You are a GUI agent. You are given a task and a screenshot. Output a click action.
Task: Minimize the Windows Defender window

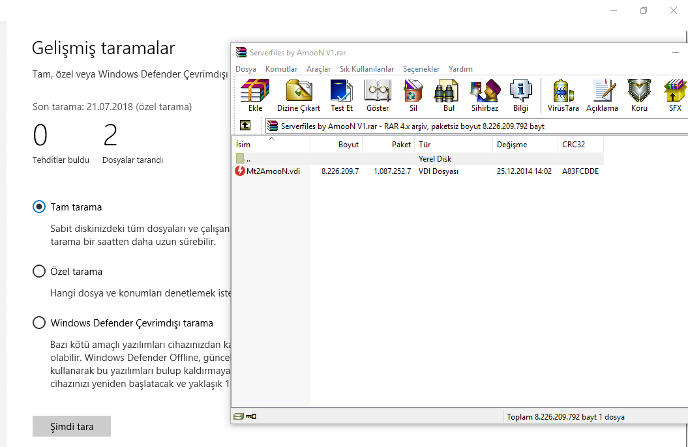tap(614, 10)
